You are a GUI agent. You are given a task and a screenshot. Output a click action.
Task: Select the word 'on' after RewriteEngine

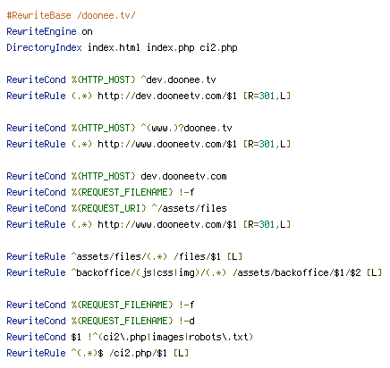coord(87,31)
